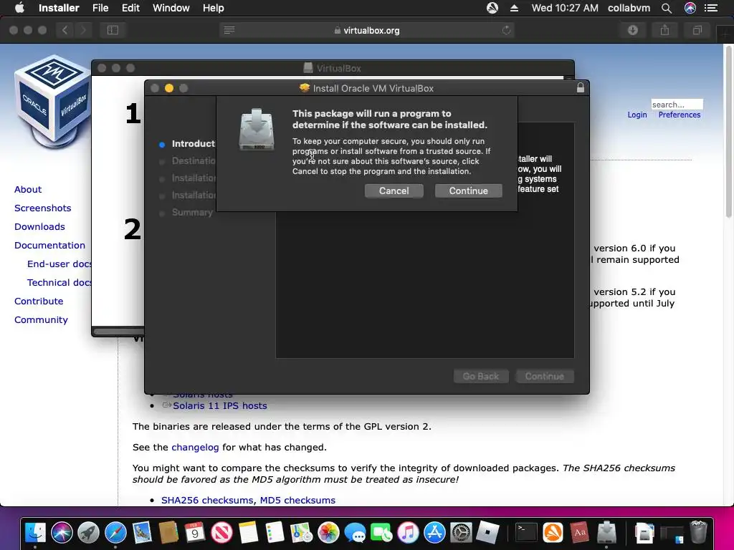
Task: Click the Safari back arrow
Action: pos(65,30)
